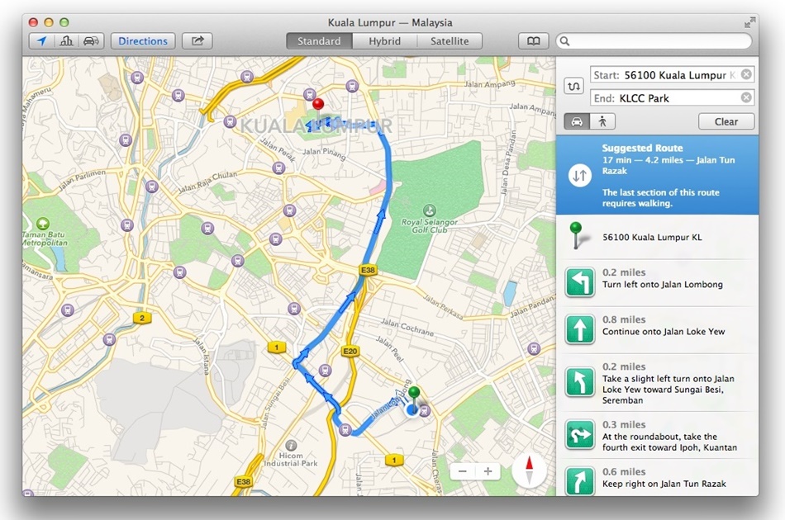
Task: Select step Continue onto Jalan Loke Yew
Action: (658, 329)
